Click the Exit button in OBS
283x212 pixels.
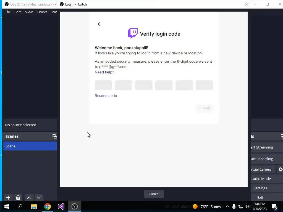click(267, 197)
